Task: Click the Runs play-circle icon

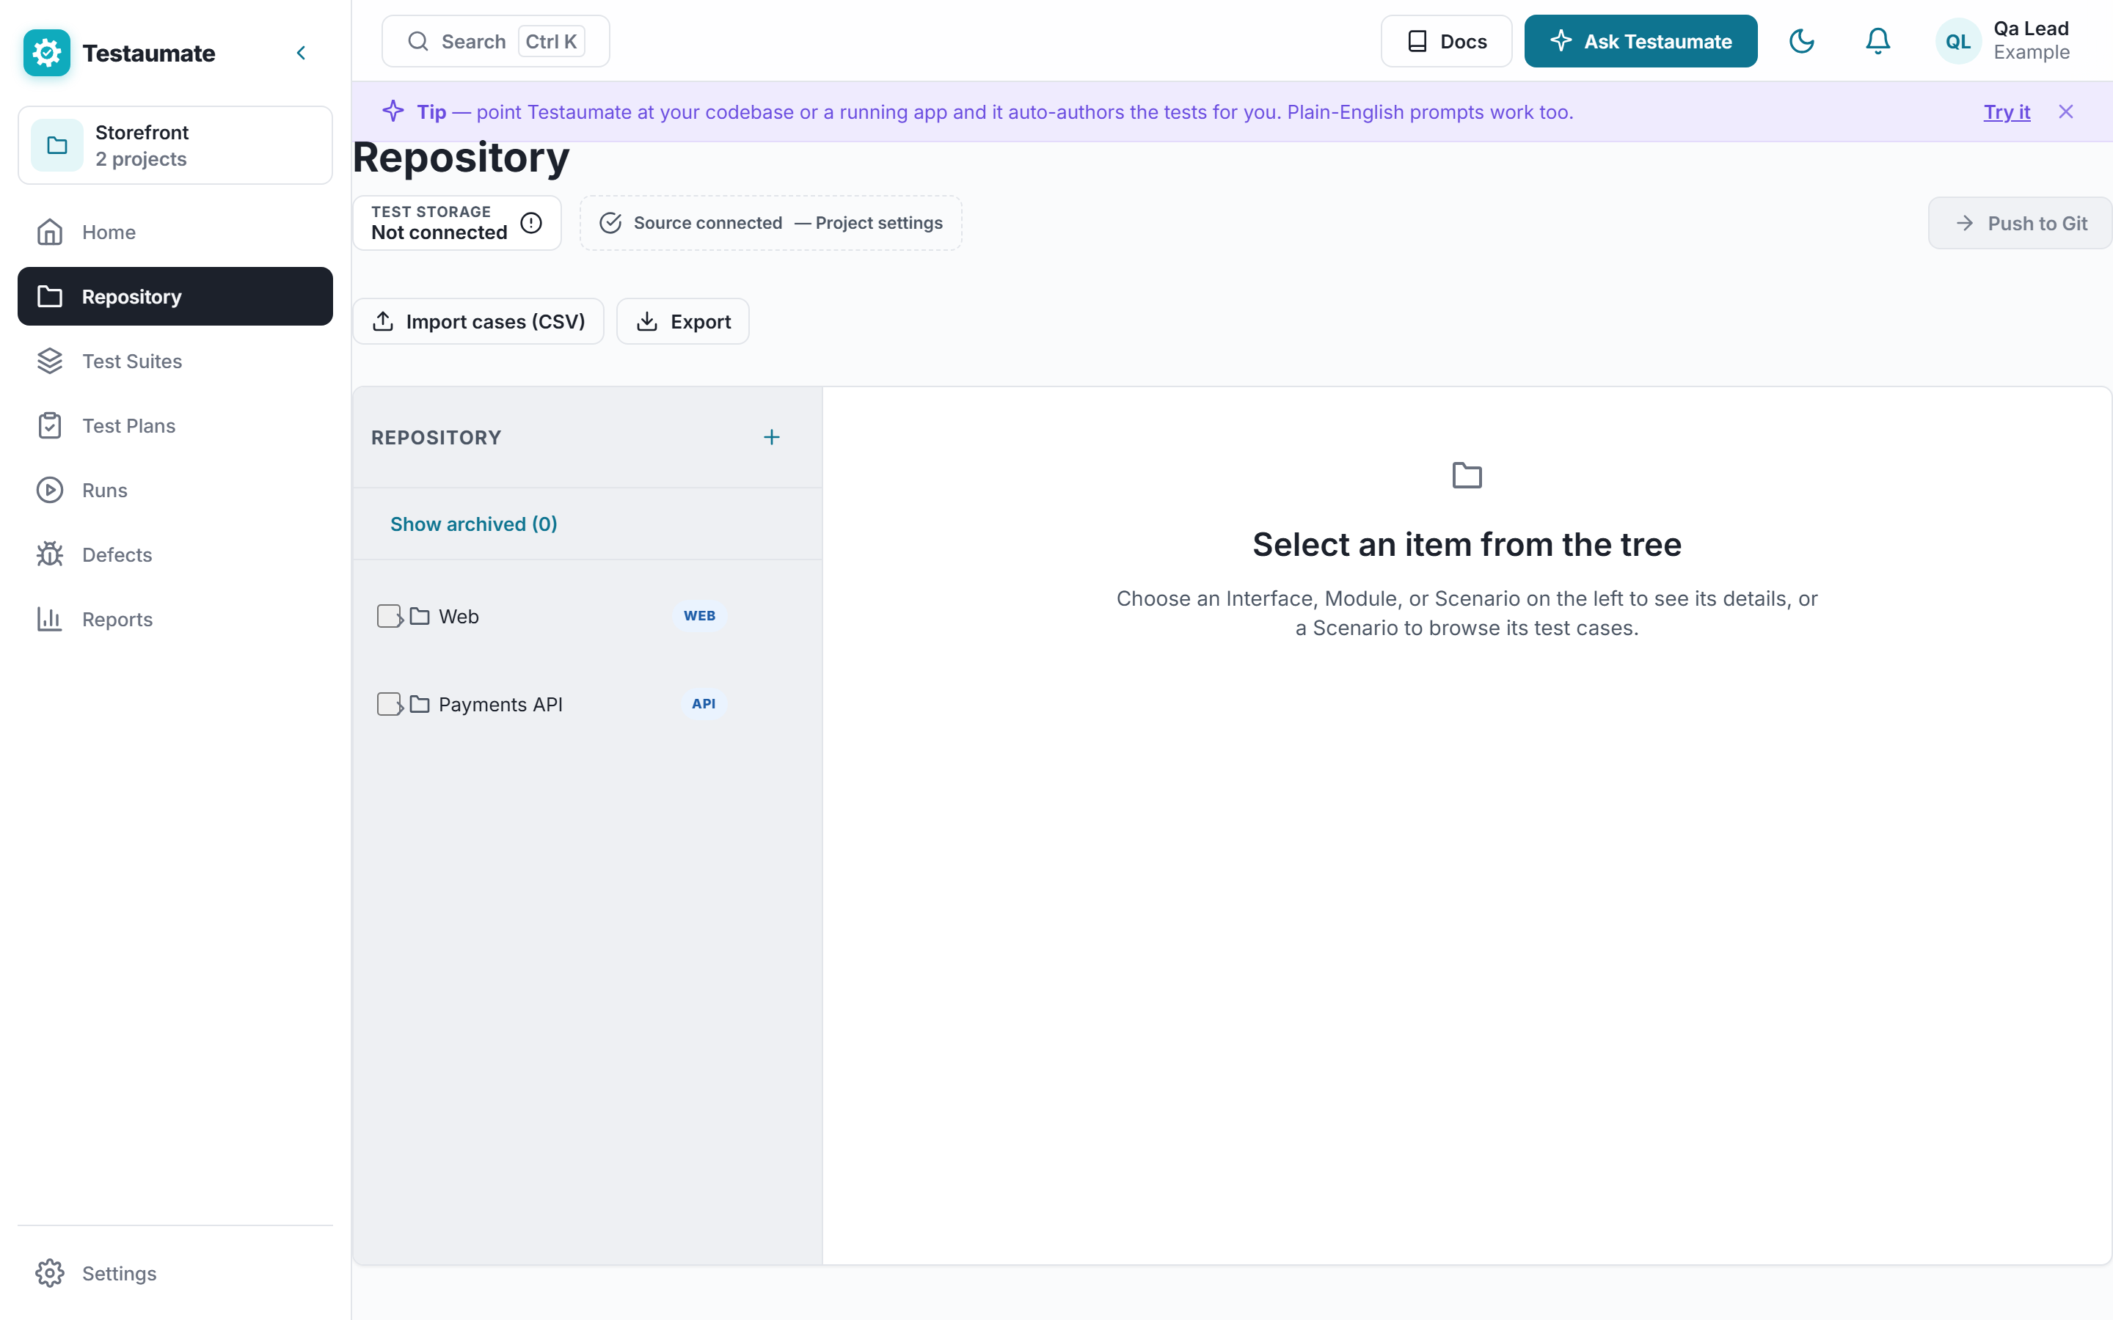Action: click(50, 491)
